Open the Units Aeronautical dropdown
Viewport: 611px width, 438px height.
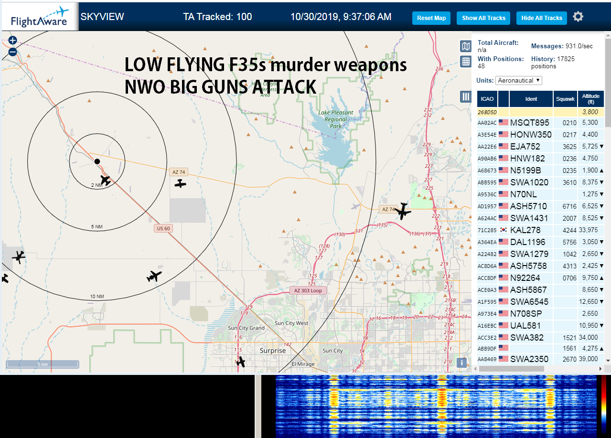519,80
